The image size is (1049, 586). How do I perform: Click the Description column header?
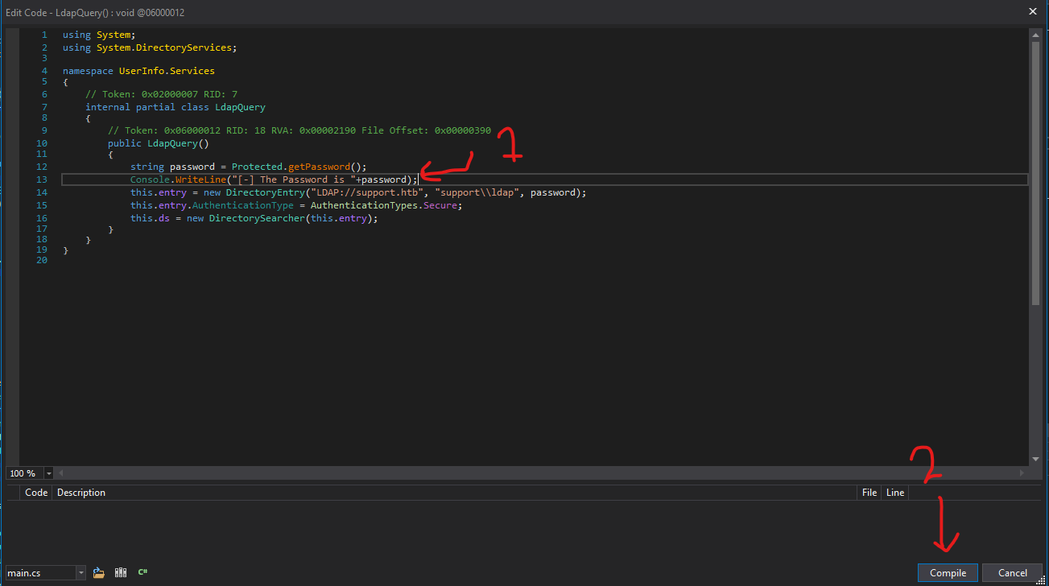tap(81, 492)
